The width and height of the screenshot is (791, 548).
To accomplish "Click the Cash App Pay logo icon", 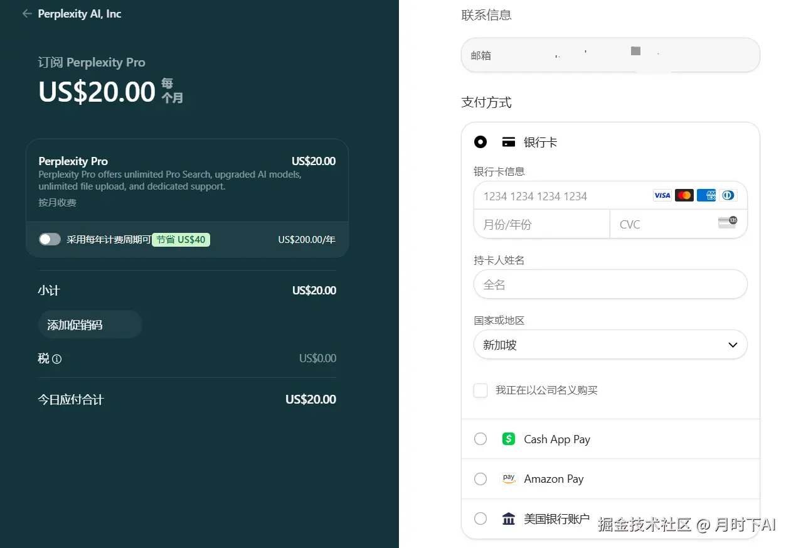I will point(509,439).
